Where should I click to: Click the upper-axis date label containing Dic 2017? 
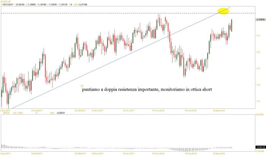click(128, 111)
